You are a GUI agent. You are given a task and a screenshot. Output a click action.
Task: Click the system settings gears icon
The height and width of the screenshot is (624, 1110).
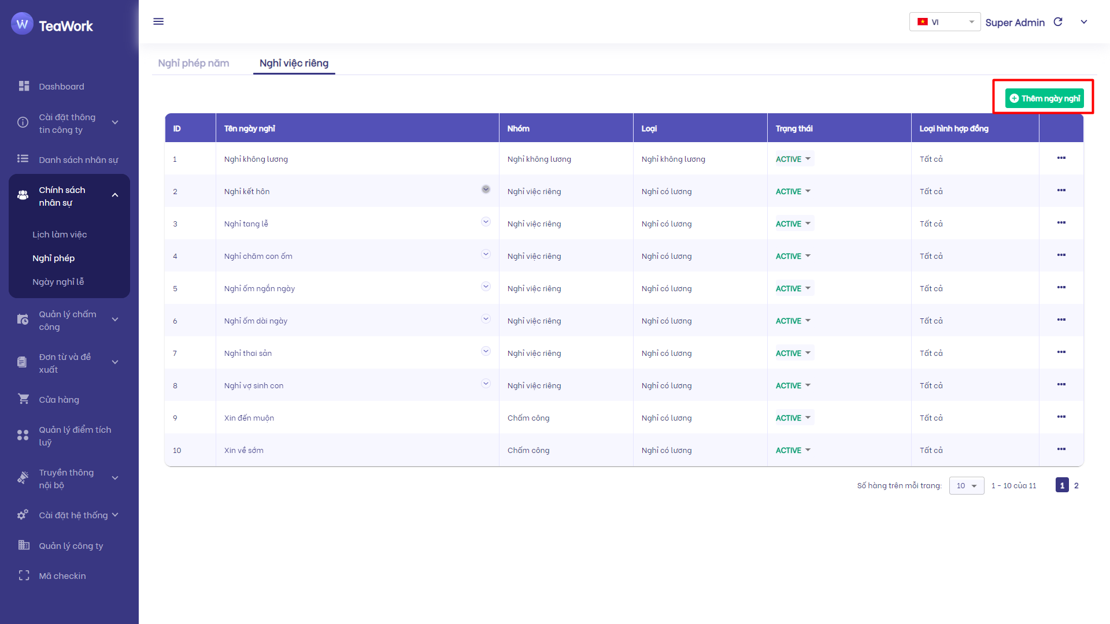[23, 515]
